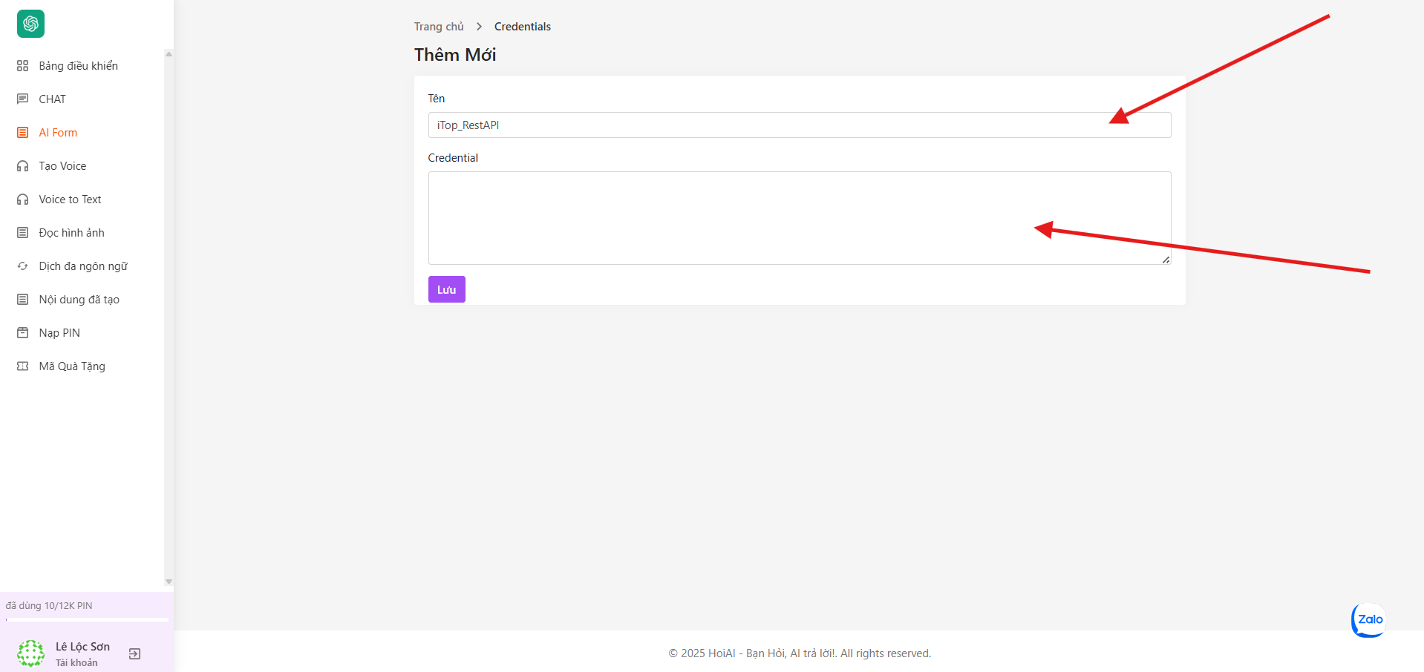
Task: Click the logout icon beside the username
Action: [134, 653]
